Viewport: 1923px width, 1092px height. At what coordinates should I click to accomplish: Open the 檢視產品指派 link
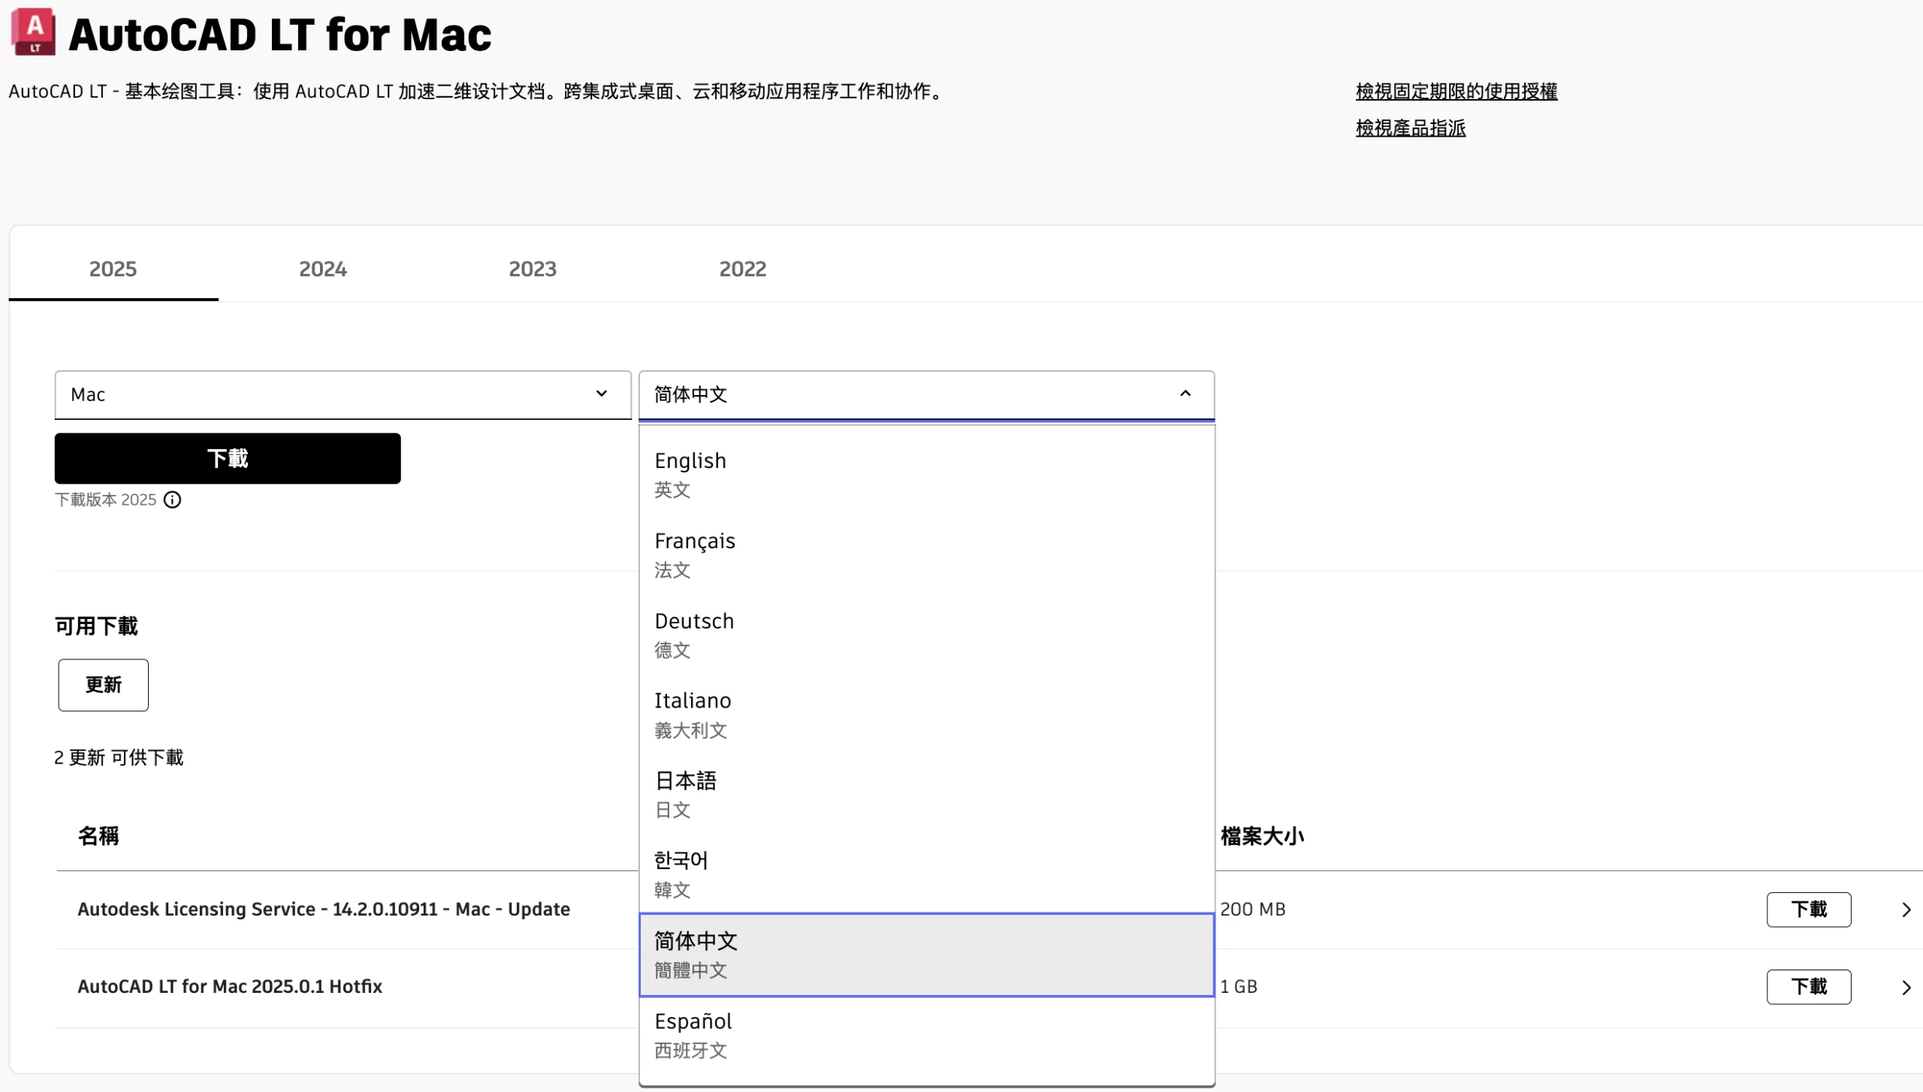1410,128
